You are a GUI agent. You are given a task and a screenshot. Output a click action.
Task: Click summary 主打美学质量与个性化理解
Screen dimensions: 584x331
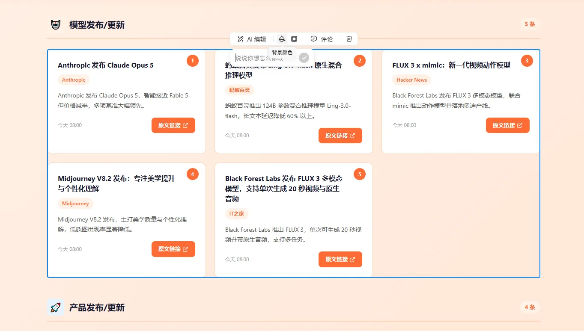(x=122, y=224)
